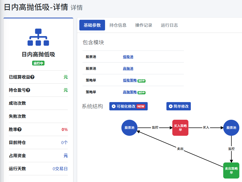Click the 元 value beside 持仓盈亏

point(66,90)
